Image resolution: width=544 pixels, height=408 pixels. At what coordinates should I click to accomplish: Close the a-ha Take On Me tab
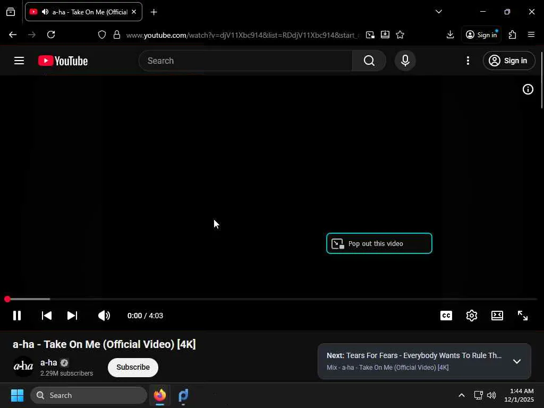134,12
